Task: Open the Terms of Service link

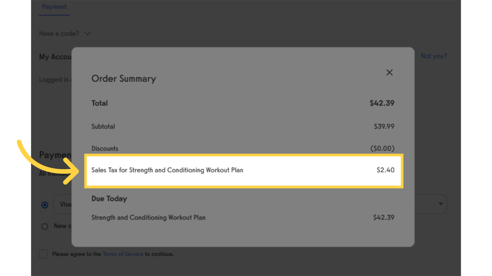Action: tap(123, 254)
